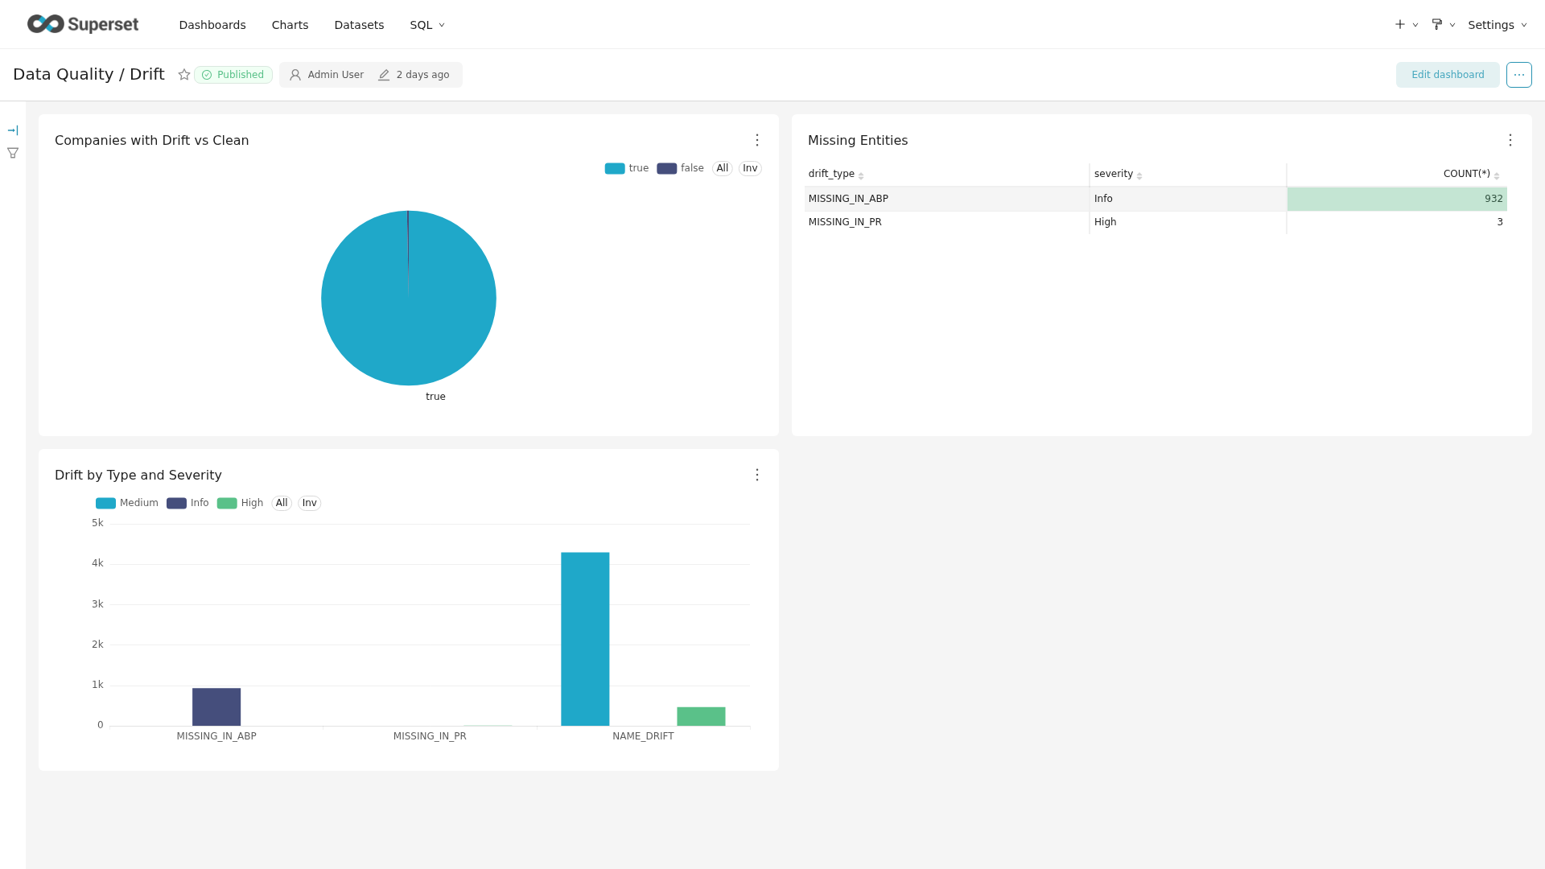The width and height of the screenshot is (1545, 869).
Task: Open the plus new-item dropdown
Action: (1405, 25)
